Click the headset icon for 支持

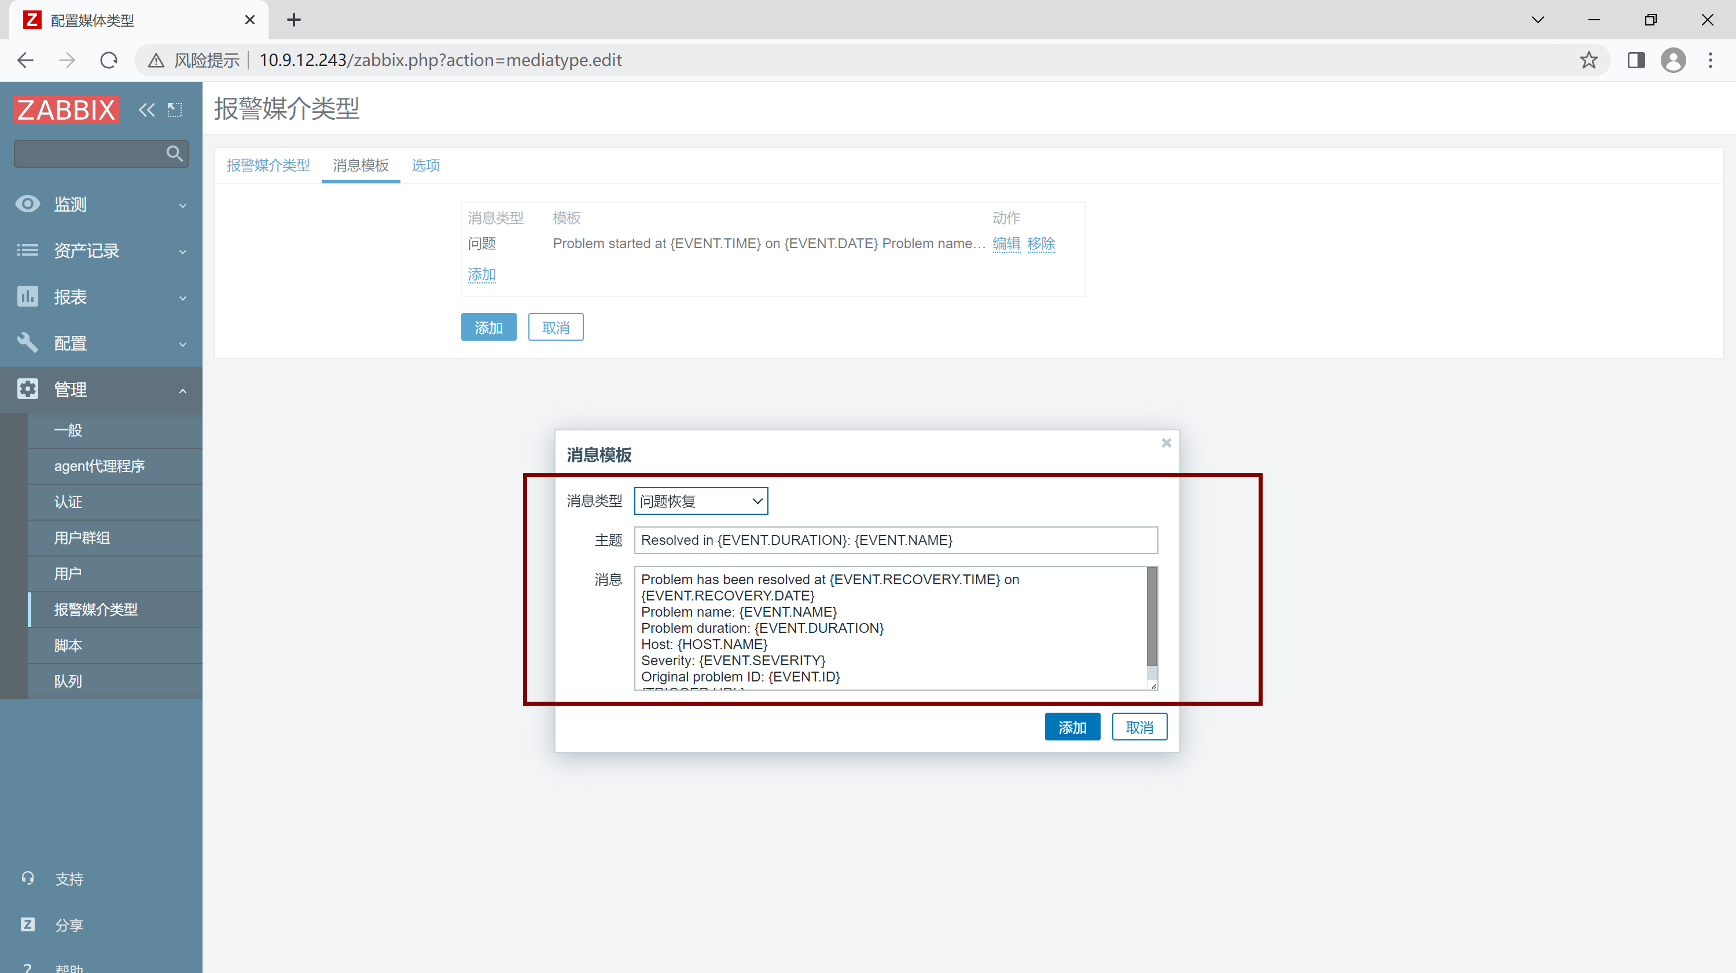tap(28, 878)
